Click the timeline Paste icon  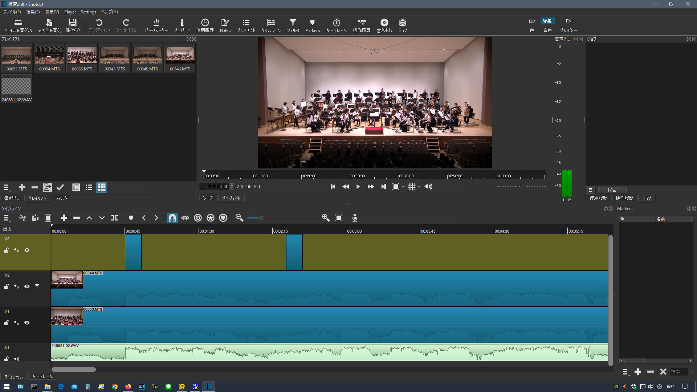click(48, 218)
